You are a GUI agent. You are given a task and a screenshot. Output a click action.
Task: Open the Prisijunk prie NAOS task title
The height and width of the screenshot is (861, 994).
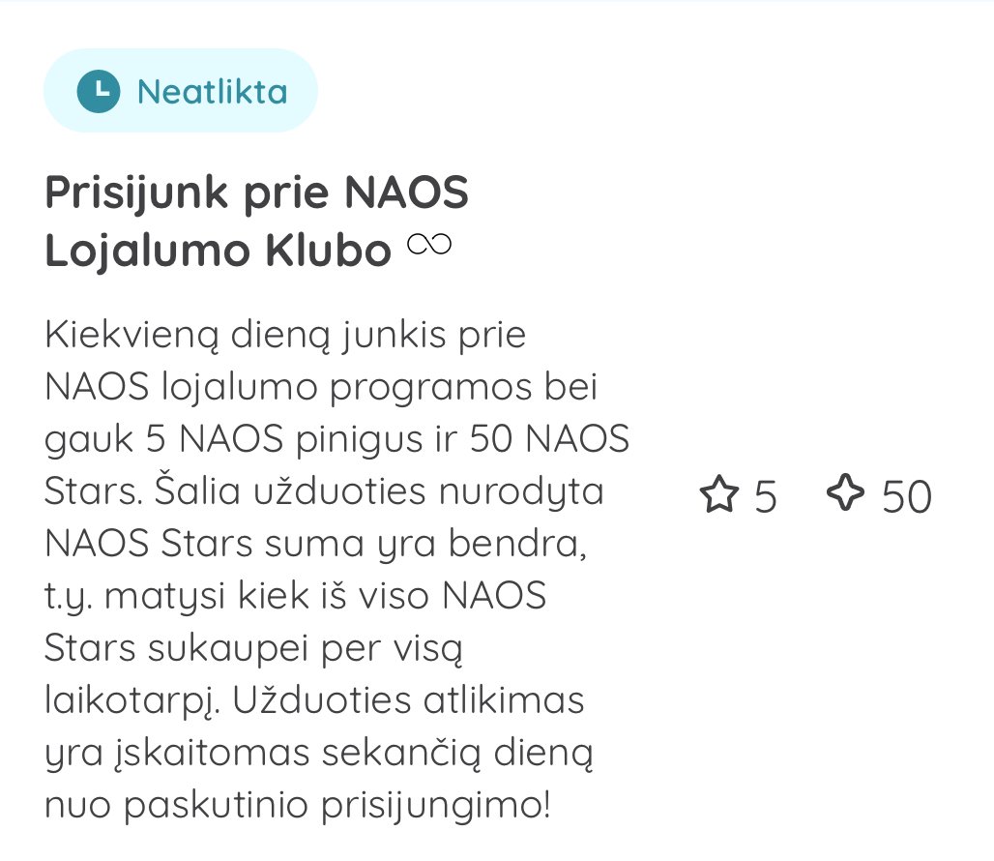(257, 193)
